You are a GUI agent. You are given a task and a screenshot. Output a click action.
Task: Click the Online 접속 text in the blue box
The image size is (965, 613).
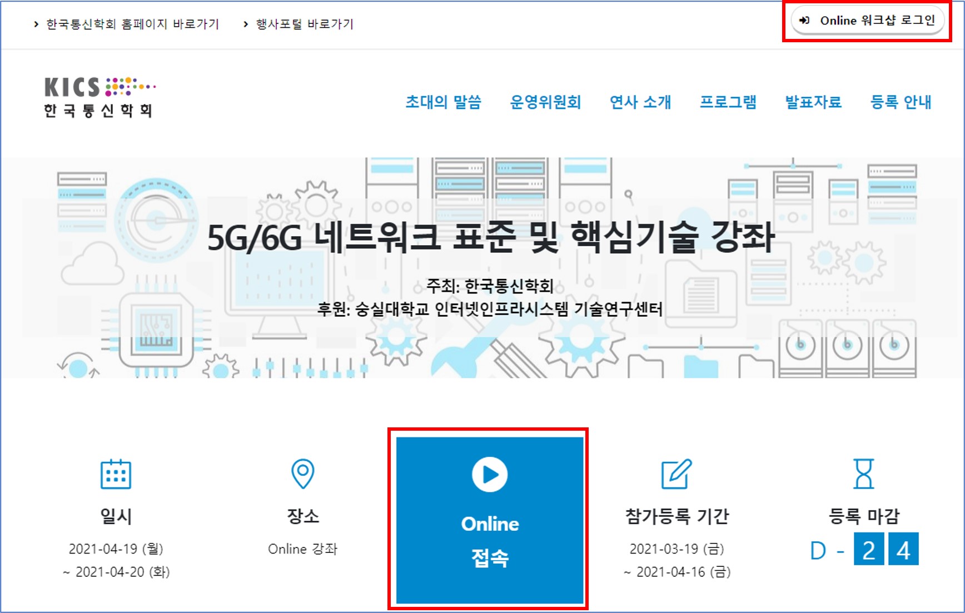(490, 540)
